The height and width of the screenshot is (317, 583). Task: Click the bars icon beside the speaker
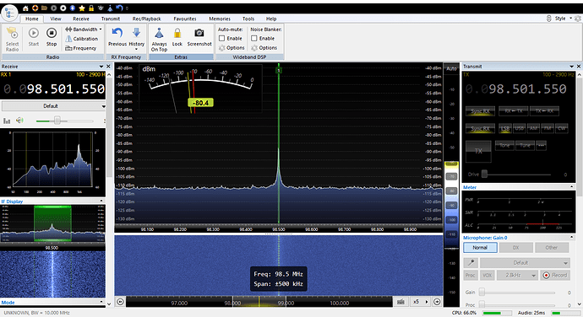[7, 121]
